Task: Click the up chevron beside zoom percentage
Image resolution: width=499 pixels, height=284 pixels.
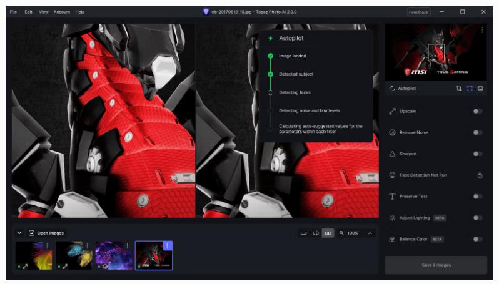Action: [x=370, y=233]
